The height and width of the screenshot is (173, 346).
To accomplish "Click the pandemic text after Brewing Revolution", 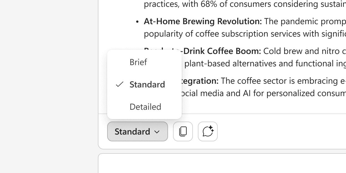I will tap(304, 21).
